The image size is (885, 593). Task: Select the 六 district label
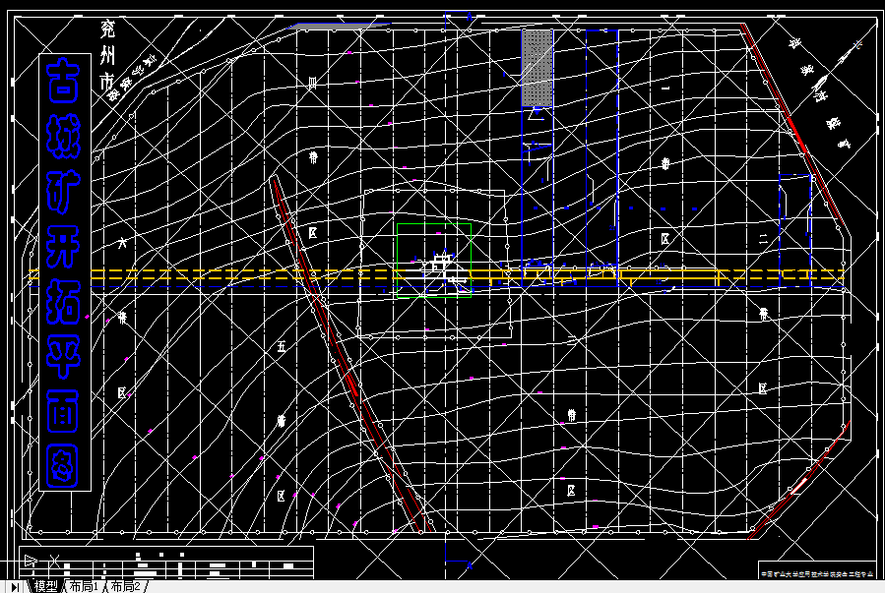[x=122, y=243]
